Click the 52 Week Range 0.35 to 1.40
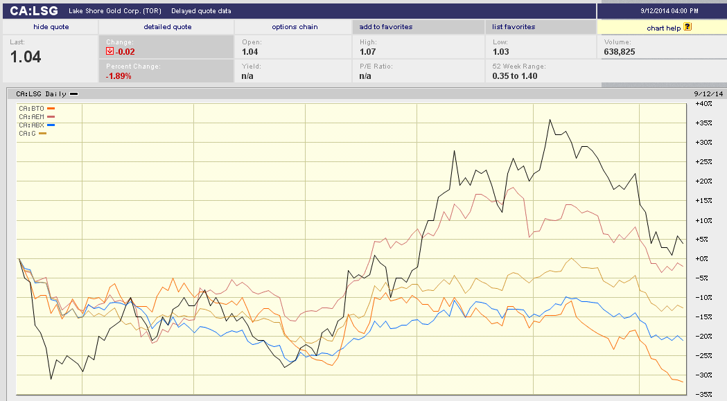This screenshot has width=727, height=401. tap(515, 76)
